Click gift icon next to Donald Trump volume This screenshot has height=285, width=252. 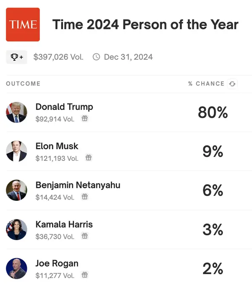(84, 119)
